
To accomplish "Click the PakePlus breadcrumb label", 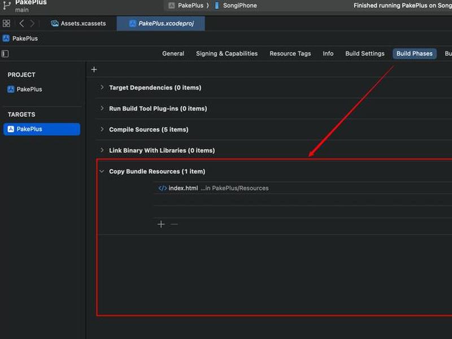I will pyautogui.click(x=25, y=38).
